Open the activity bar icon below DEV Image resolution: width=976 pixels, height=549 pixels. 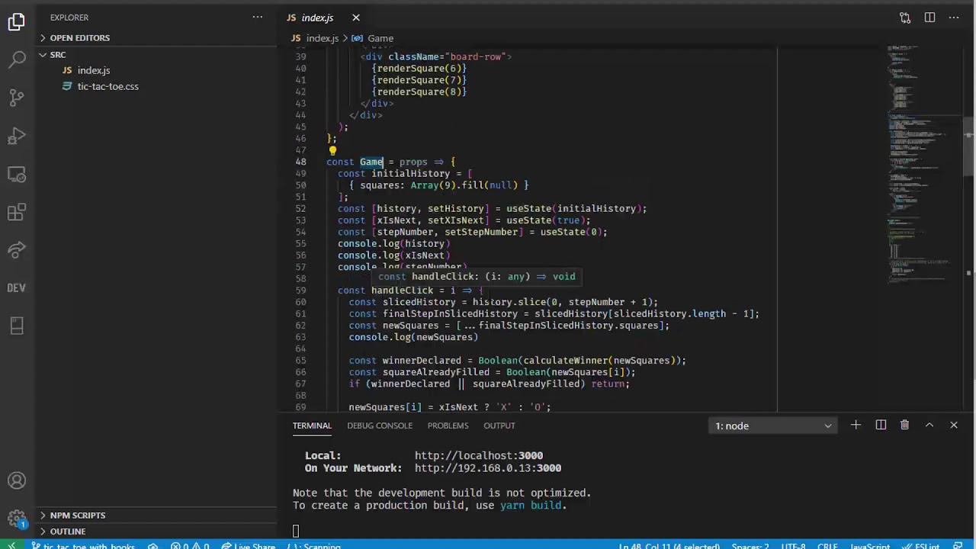tap(17, 326)
